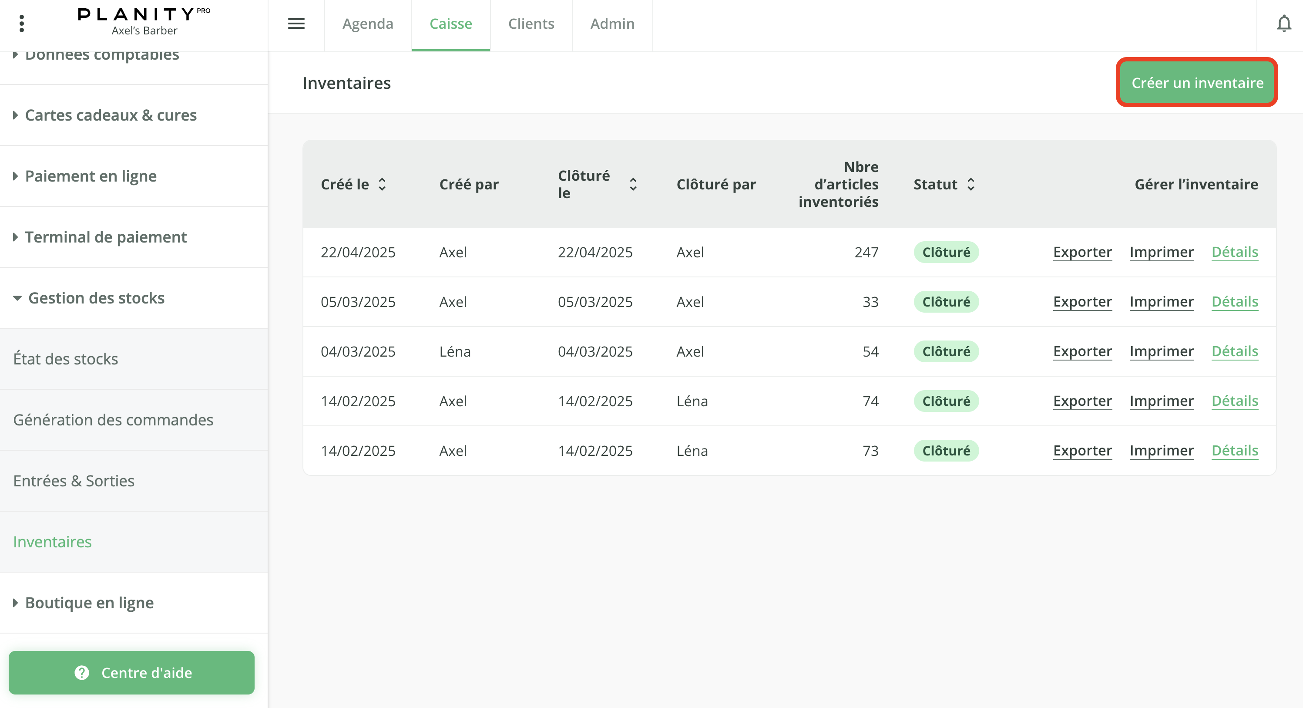Screen dimensions: 1303x708
Task: Open the notifications bell
Action: [1283, 24]
